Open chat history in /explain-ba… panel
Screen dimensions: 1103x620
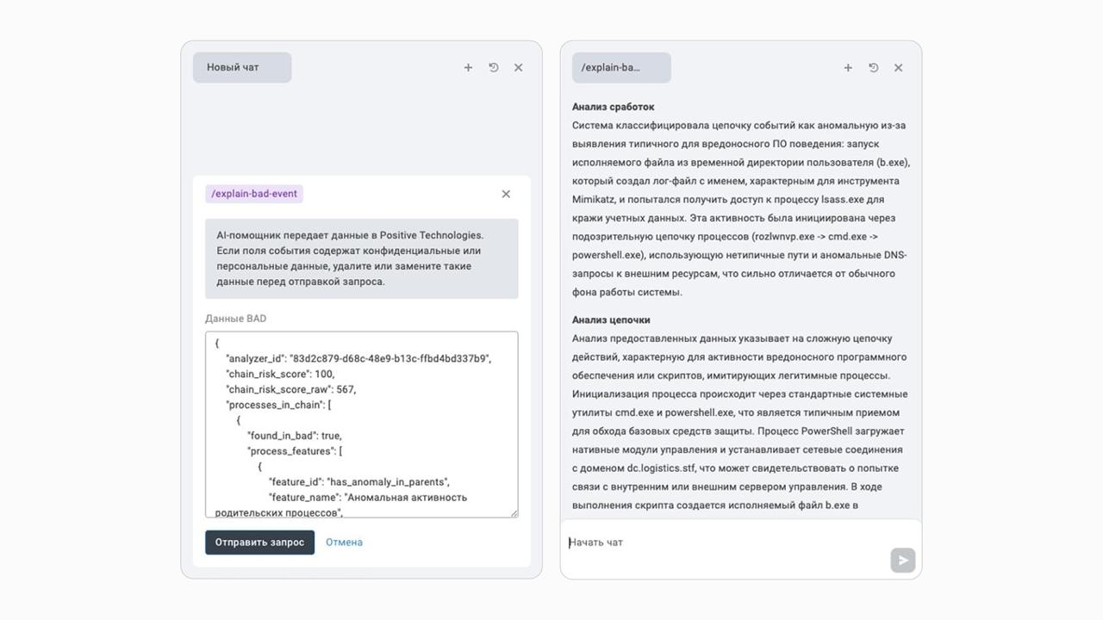[873, 67]
